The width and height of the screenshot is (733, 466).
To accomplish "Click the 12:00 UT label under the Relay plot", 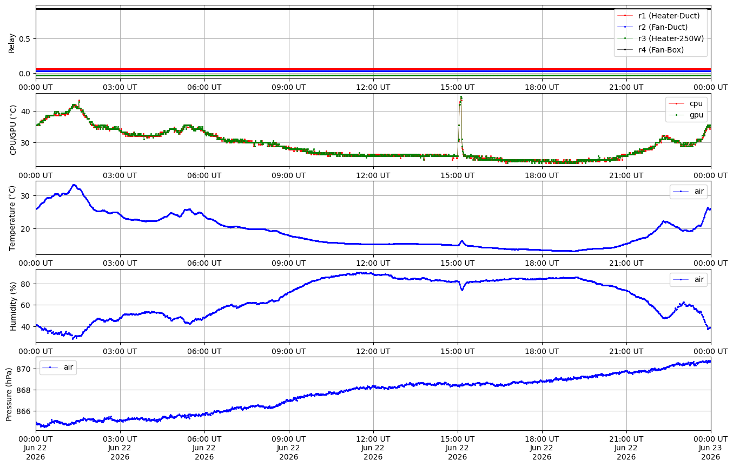I will click(373, 87).
